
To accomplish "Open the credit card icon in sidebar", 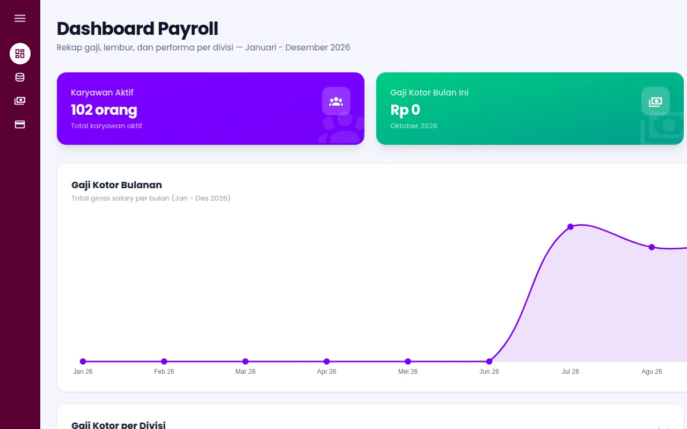I will [20, 124].
